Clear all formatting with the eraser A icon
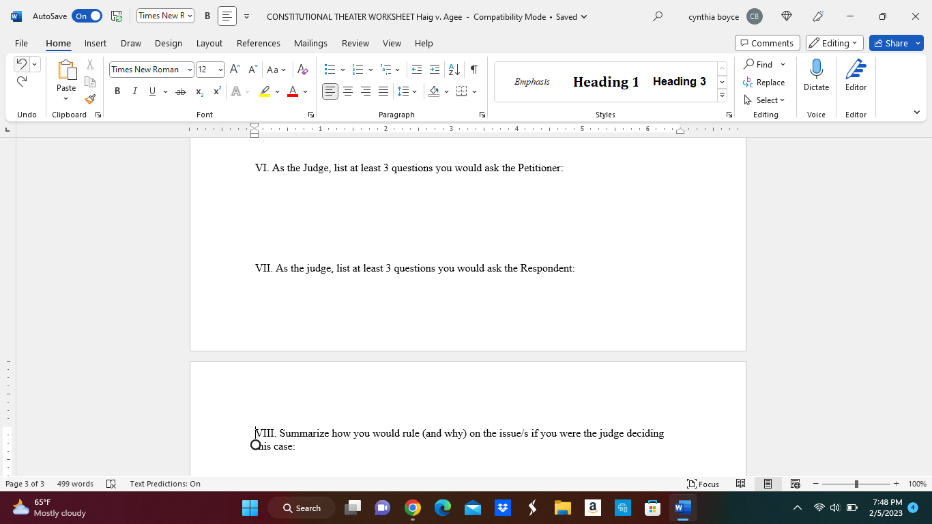This screenshot has height=524, width=932. (x=303, y=70)
